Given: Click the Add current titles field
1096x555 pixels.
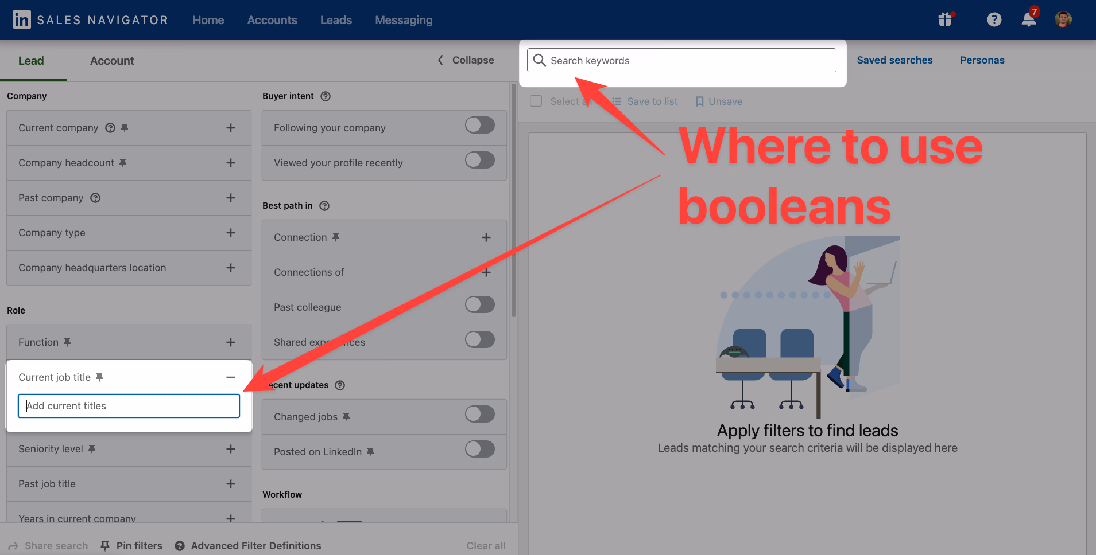Looking at the screenshot, I should 129,406.
